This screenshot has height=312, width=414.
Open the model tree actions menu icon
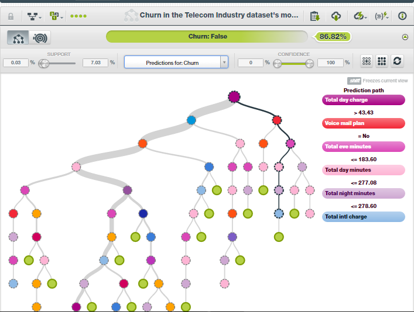pos(34,16)
